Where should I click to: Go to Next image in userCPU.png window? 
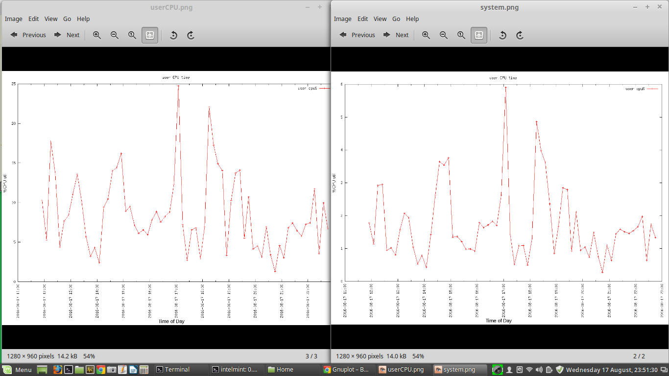click(67, 35)
